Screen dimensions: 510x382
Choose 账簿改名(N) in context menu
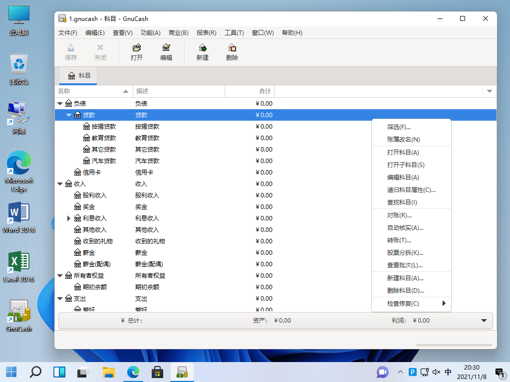coord(412,140)
